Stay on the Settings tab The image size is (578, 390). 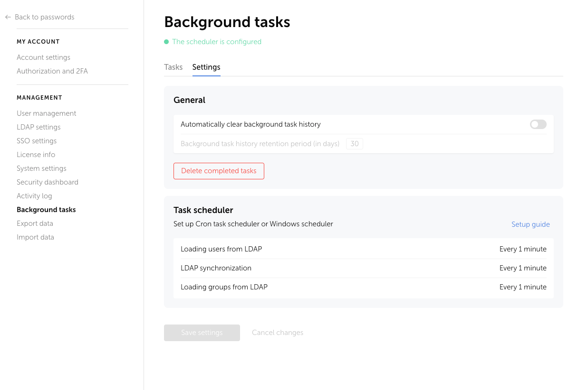[x=206, y=67]
